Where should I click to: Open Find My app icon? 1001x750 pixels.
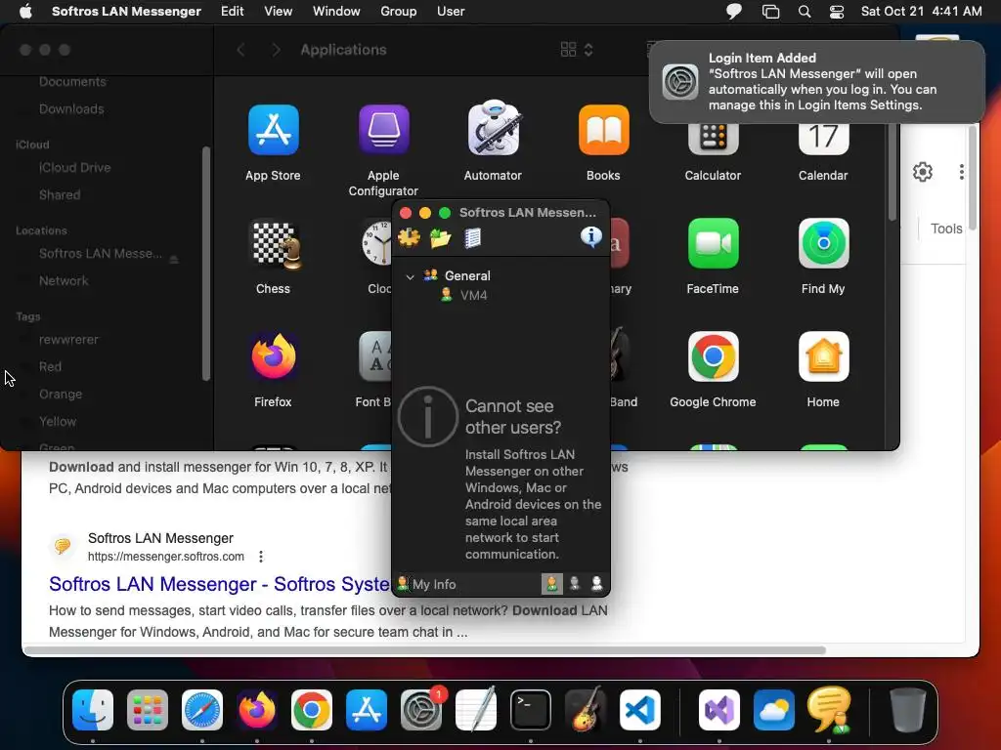coord(823,243)
